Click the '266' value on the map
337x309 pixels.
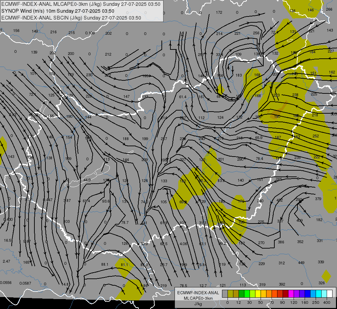pyautogui.click(x=329, y=9)
